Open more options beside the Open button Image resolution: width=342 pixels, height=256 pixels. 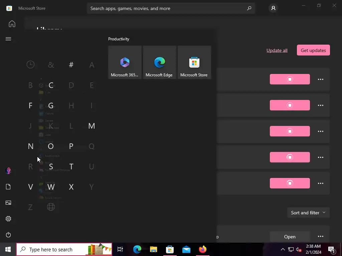320,236
